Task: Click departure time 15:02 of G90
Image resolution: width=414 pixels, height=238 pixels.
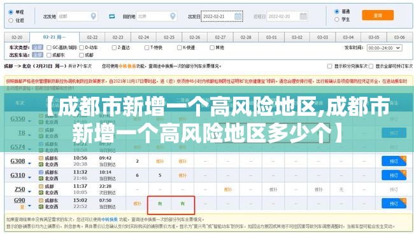Action: tap(80, 200)
